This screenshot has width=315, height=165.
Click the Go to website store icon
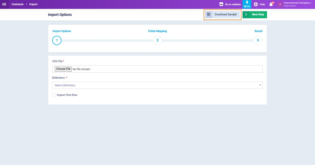coord(221,4)
